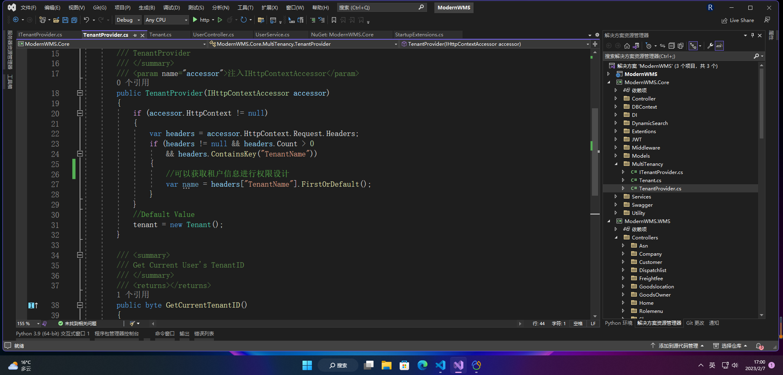Image resolution: width=783 pixels, height=375 pixels.
Task: Collapse the code fold at line 18
Action: (80, 93)
